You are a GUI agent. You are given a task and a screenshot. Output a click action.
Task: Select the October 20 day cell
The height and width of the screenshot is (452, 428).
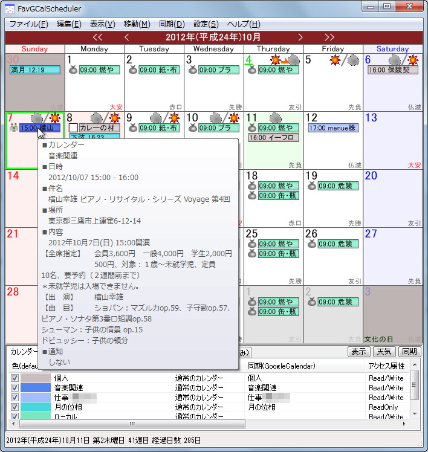click(393, 199)
